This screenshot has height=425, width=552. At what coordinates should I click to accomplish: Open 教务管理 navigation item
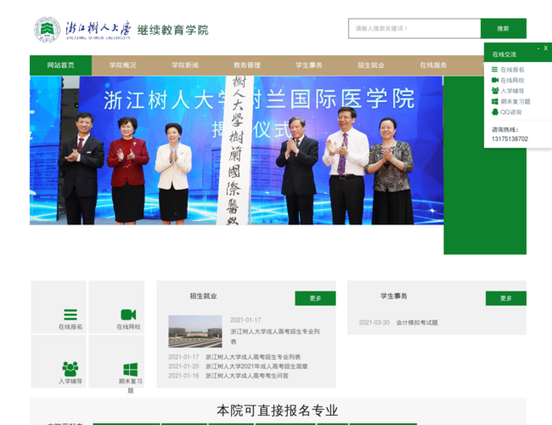247,65
